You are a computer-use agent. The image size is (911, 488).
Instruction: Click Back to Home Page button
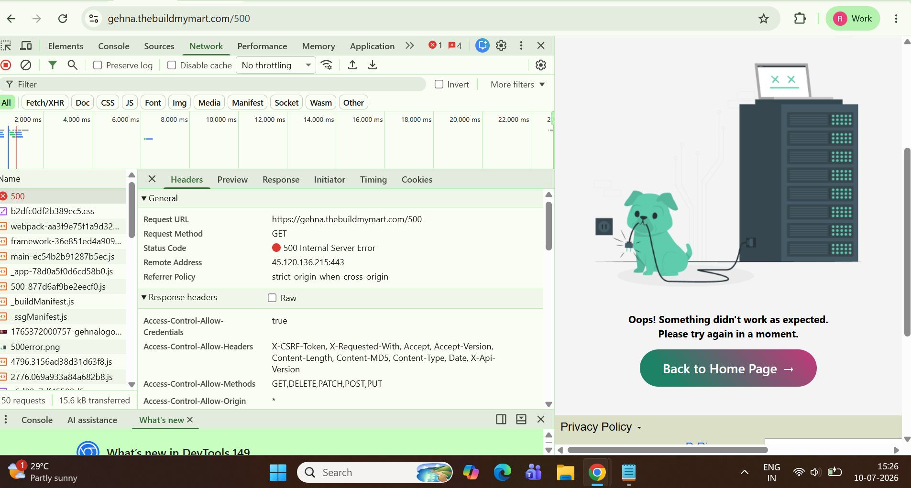click(728, 368)
